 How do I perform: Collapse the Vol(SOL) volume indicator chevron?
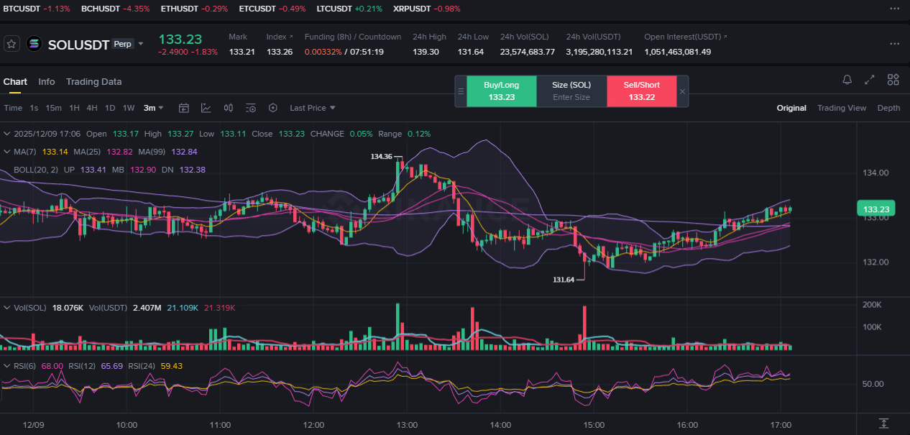[7, 308]
